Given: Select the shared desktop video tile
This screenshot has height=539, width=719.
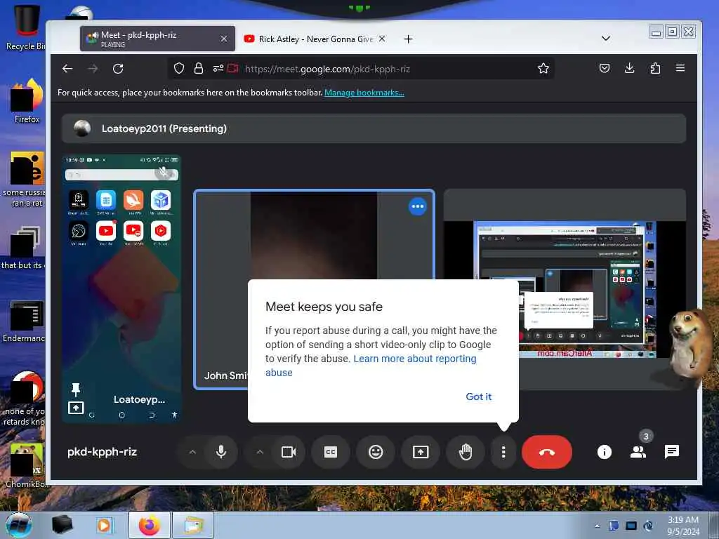Looking at the screenshot, I should pyautogui.click(x=565, y=289).
